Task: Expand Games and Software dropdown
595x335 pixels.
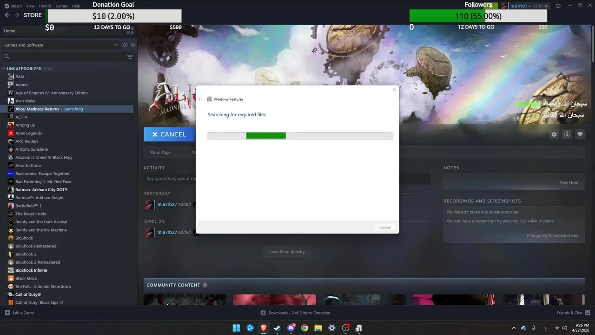Action: tap(61, 45)
